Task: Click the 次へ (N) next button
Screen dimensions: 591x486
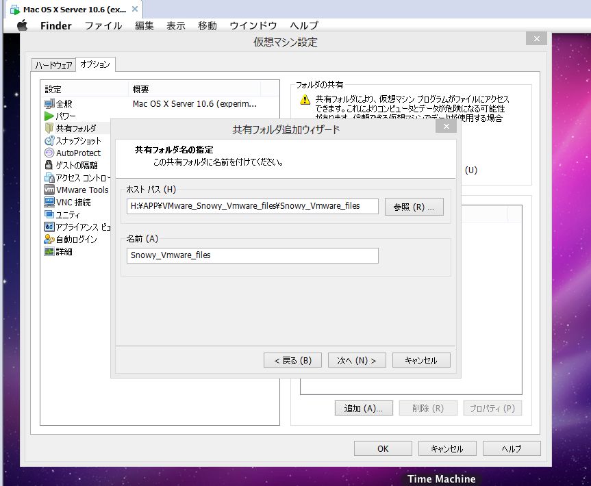Action: pyautogui.click(x=357, y=360)
